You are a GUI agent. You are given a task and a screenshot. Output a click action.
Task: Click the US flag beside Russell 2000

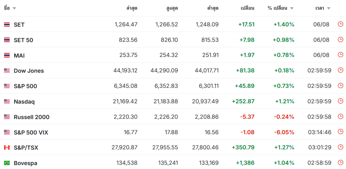(7, 117)
